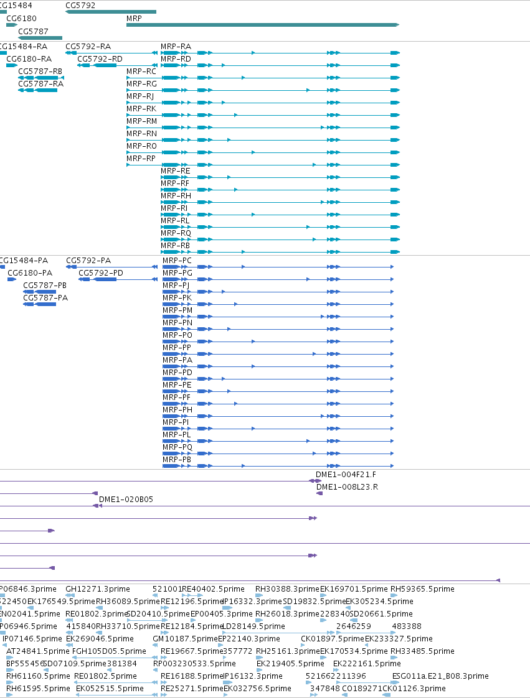Select transcript MRP-RD label
This screenshot has width=530, height=698.
coord(176,59)
